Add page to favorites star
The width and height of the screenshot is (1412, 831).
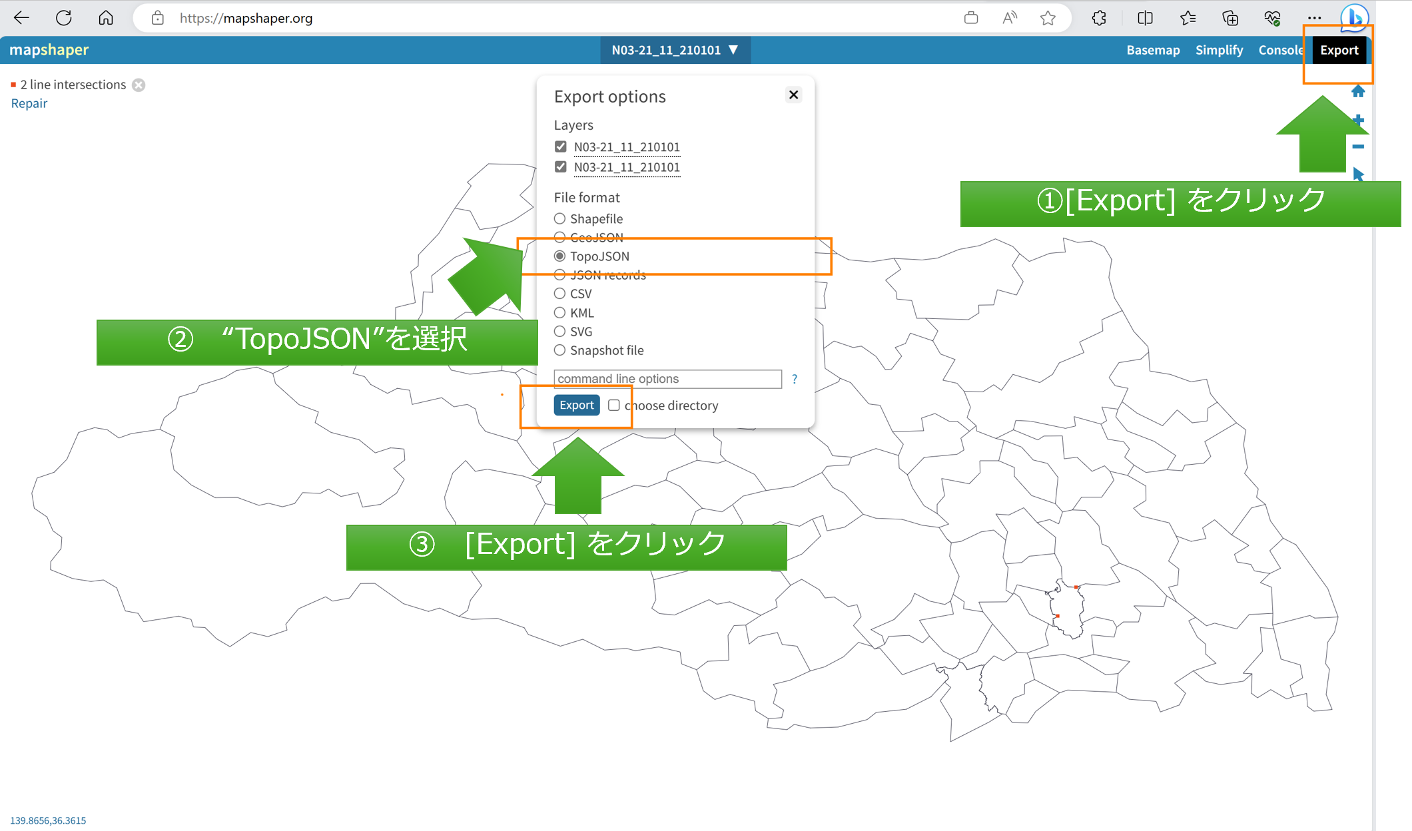1048,18
